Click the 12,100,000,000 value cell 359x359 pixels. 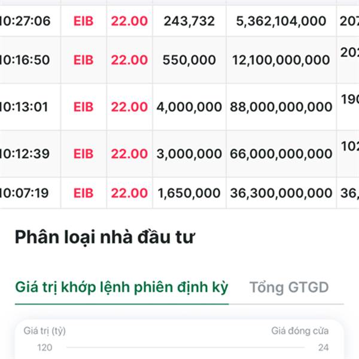coord(281,60)
